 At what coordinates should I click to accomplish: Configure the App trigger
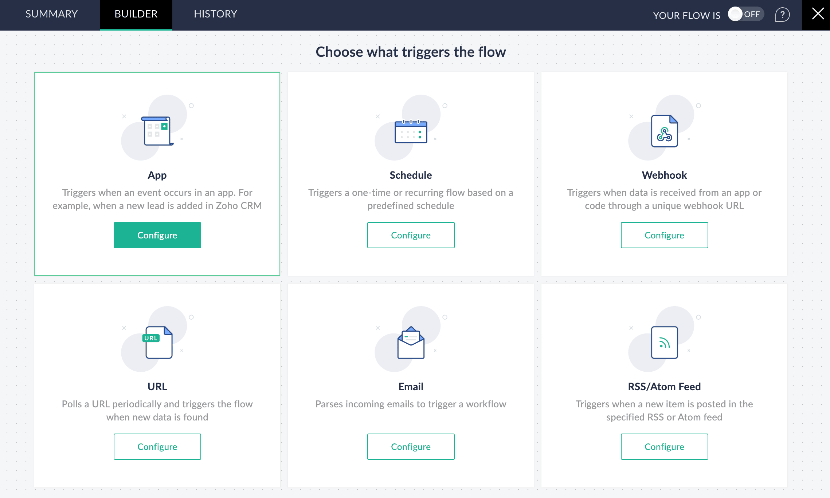point(157,235)
